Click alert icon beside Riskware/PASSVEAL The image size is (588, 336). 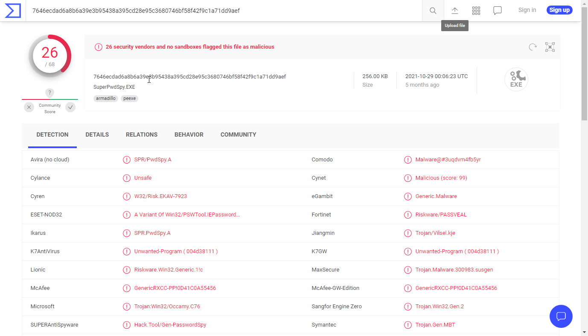click(x=408, y=215)
